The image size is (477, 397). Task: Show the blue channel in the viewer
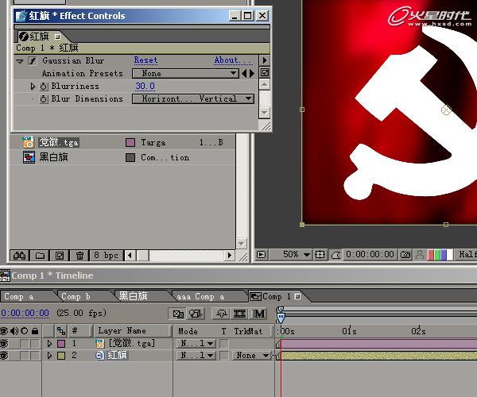pyautogui.click(x=444, y=255)
